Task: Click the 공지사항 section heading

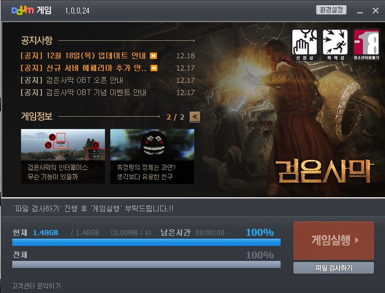Action: tap(37, 40)
